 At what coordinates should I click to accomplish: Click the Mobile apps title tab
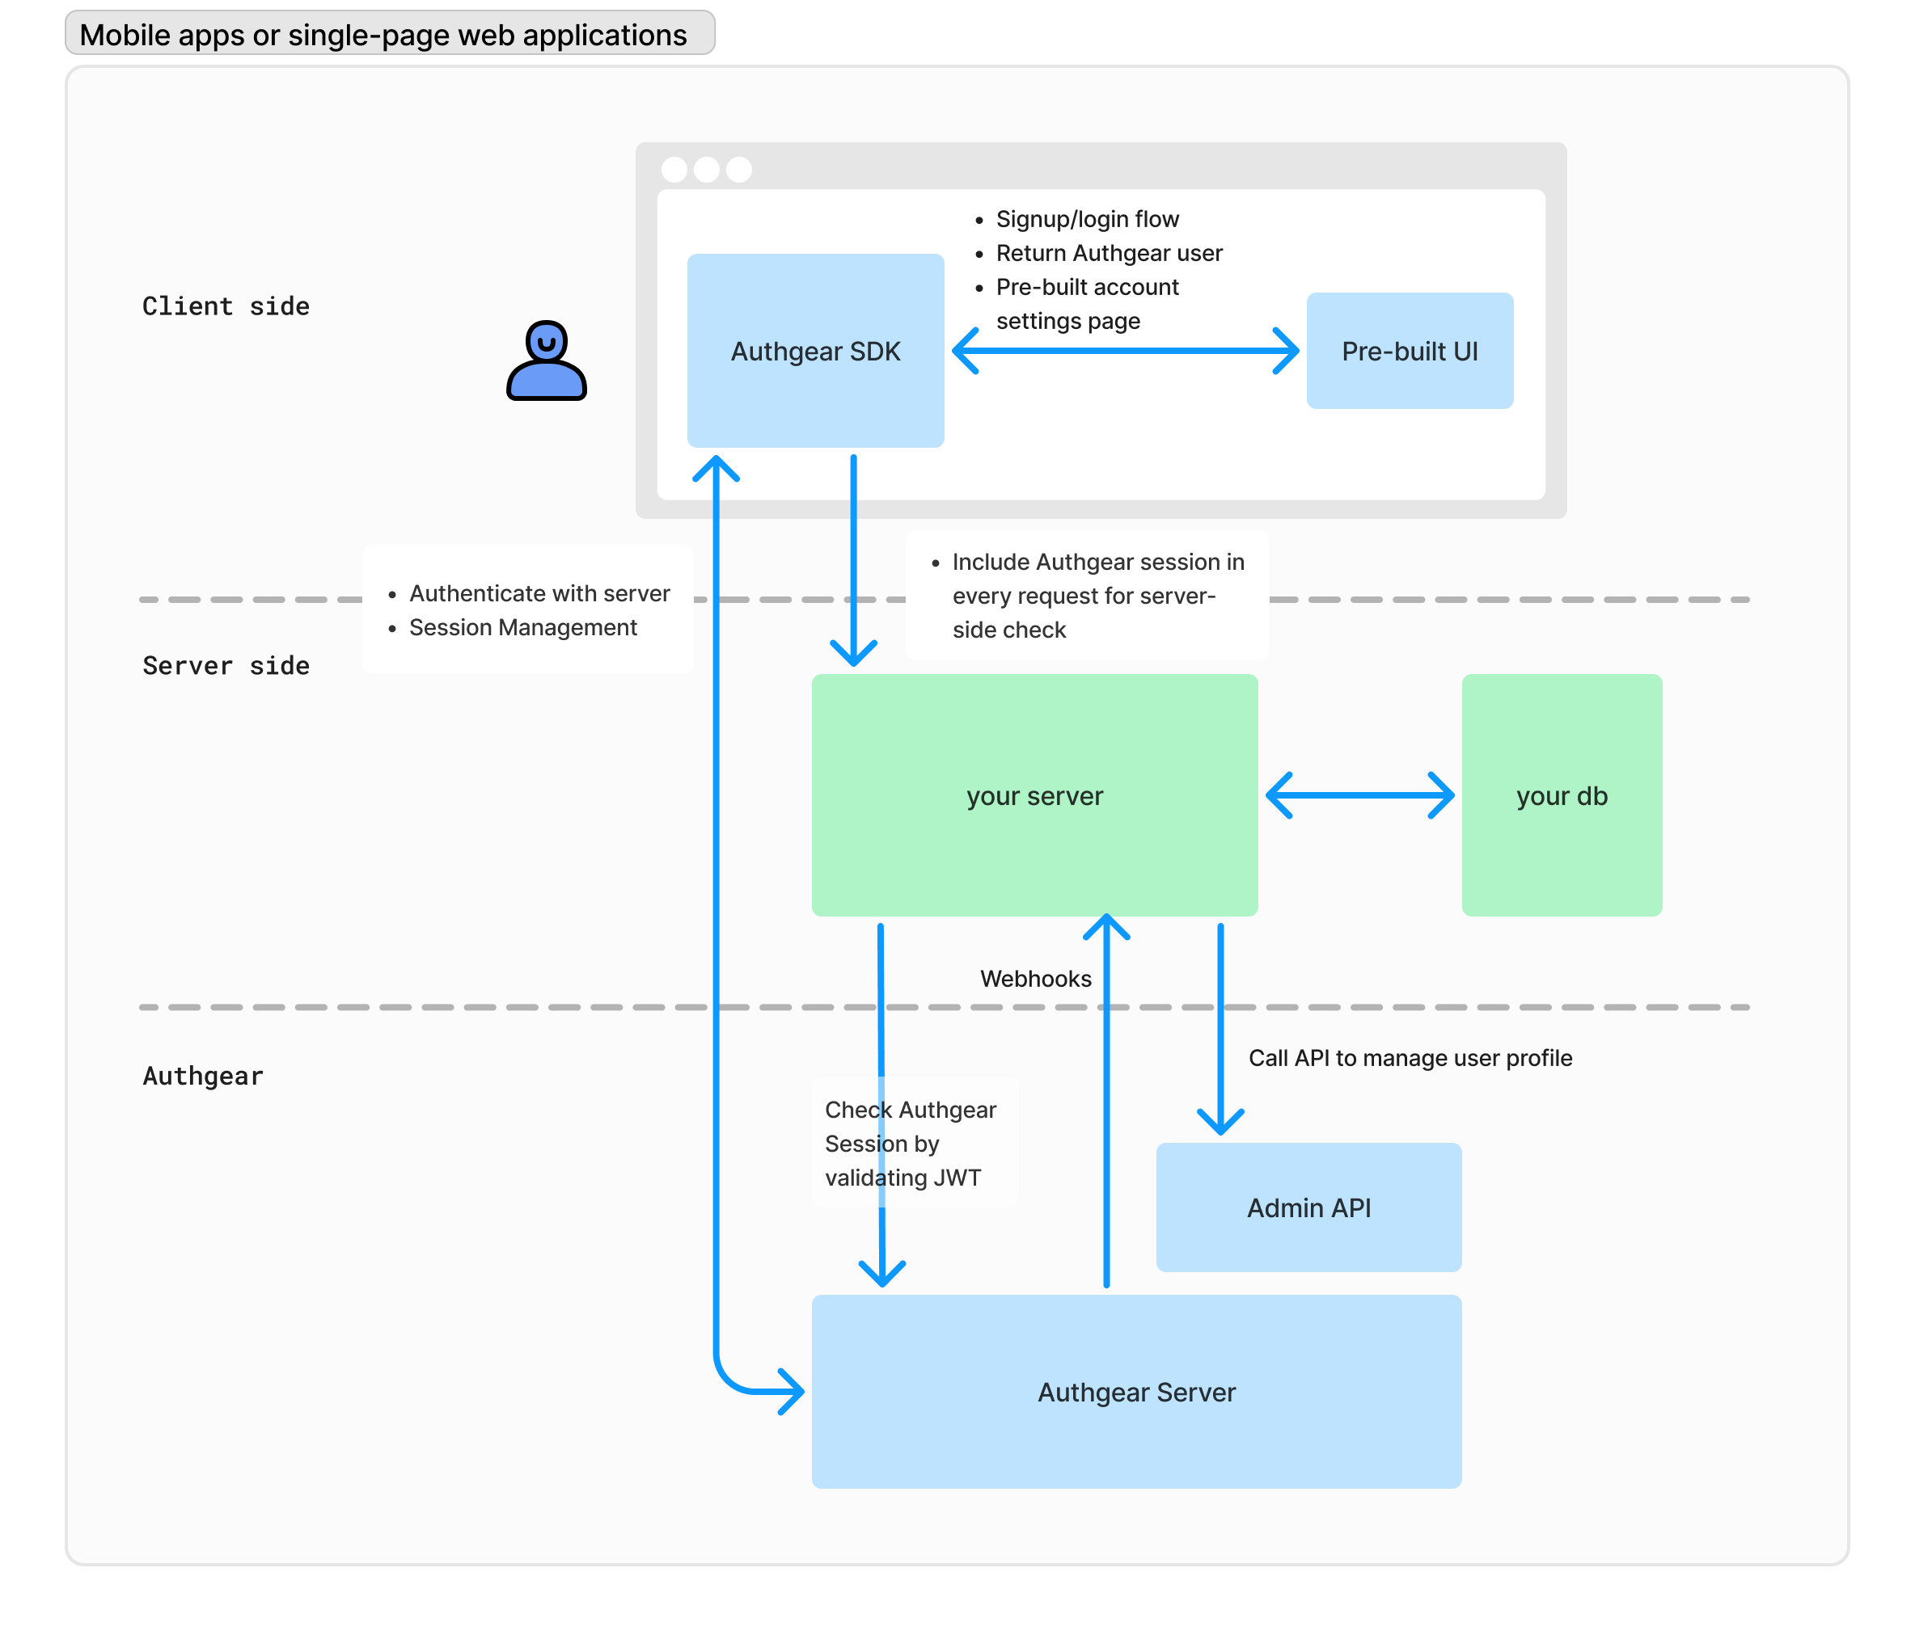click(388, 34)
